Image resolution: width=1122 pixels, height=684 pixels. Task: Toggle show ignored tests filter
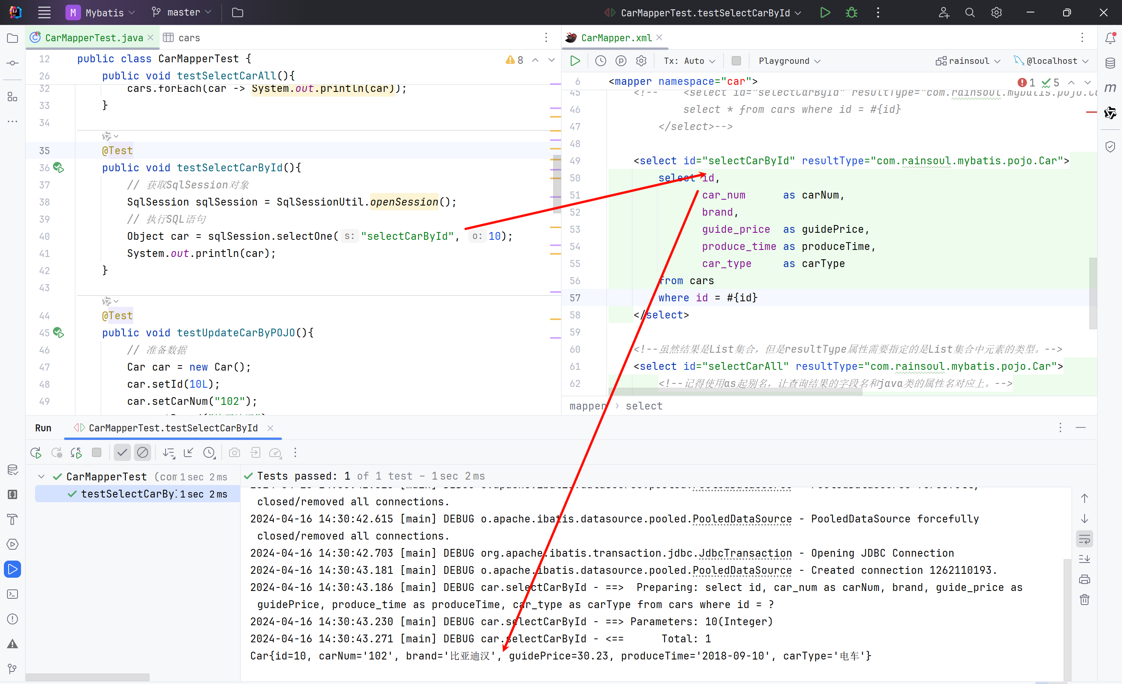click(143, 452)
